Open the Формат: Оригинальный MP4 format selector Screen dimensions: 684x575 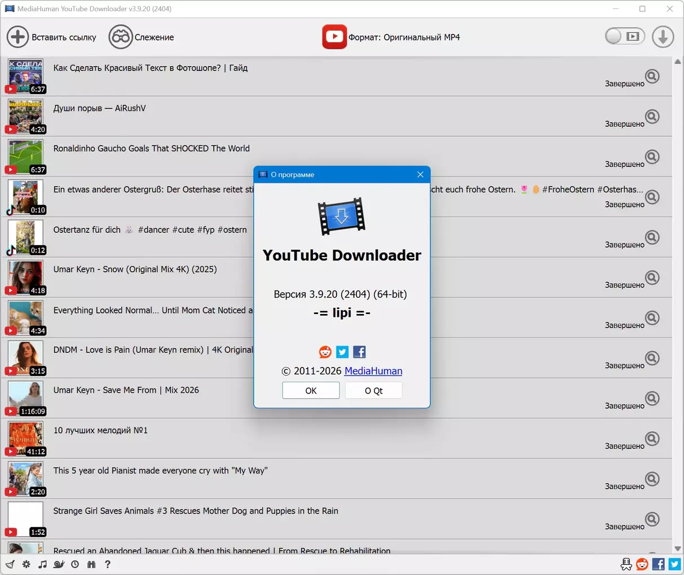coord(391,37)
